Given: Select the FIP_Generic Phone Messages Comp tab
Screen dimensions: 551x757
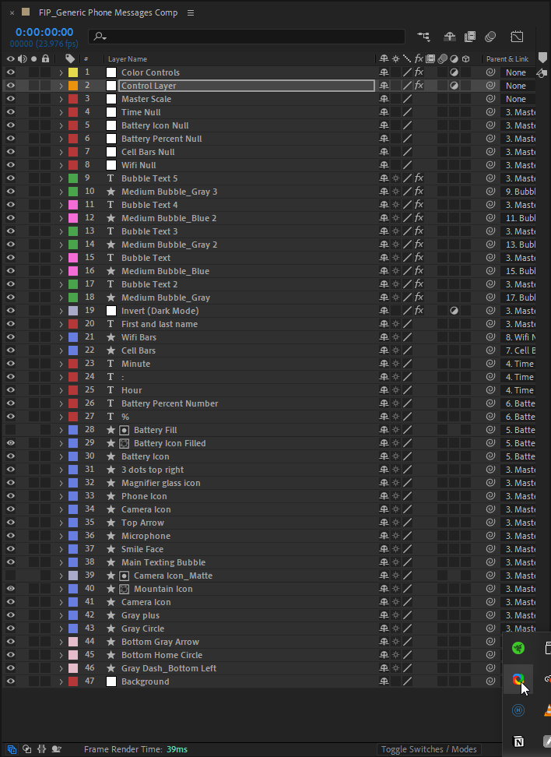Looking at the screenshot, I should (x=108, y=12).
